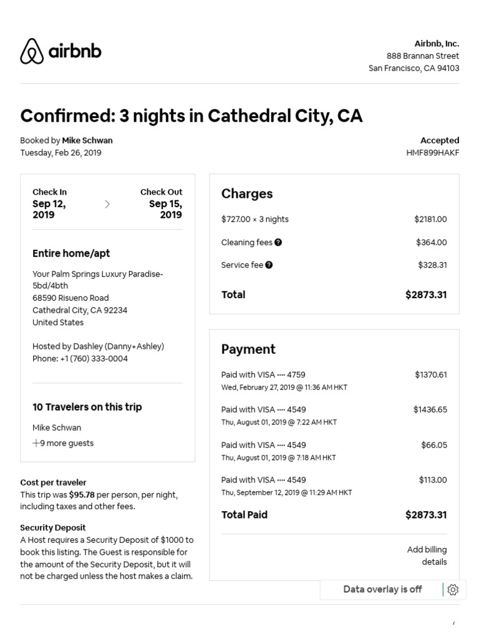479x639 pixels.
Task: Click confirmation code HMF899HAKF
Action: click(432, 153)
